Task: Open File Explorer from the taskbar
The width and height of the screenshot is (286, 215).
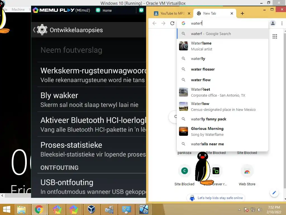Action: pos(22,209)
